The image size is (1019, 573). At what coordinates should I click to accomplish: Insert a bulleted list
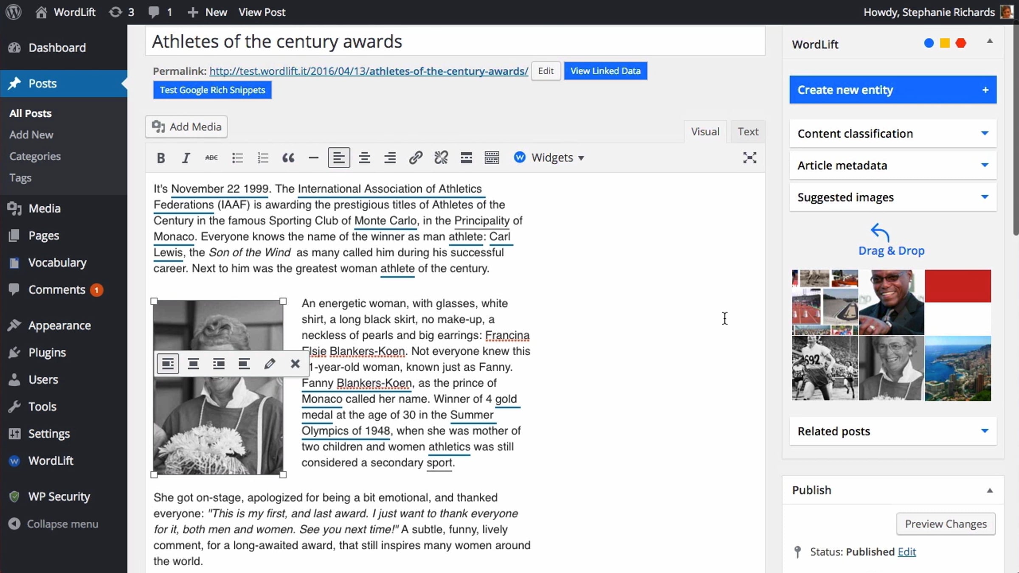237,158
